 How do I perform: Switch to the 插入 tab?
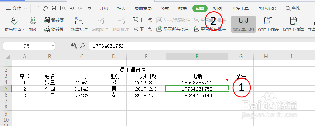121,9
